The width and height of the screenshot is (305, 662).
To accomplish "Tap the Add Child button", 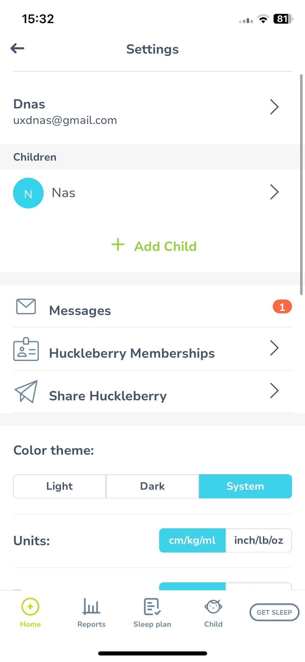I will 154,246.
